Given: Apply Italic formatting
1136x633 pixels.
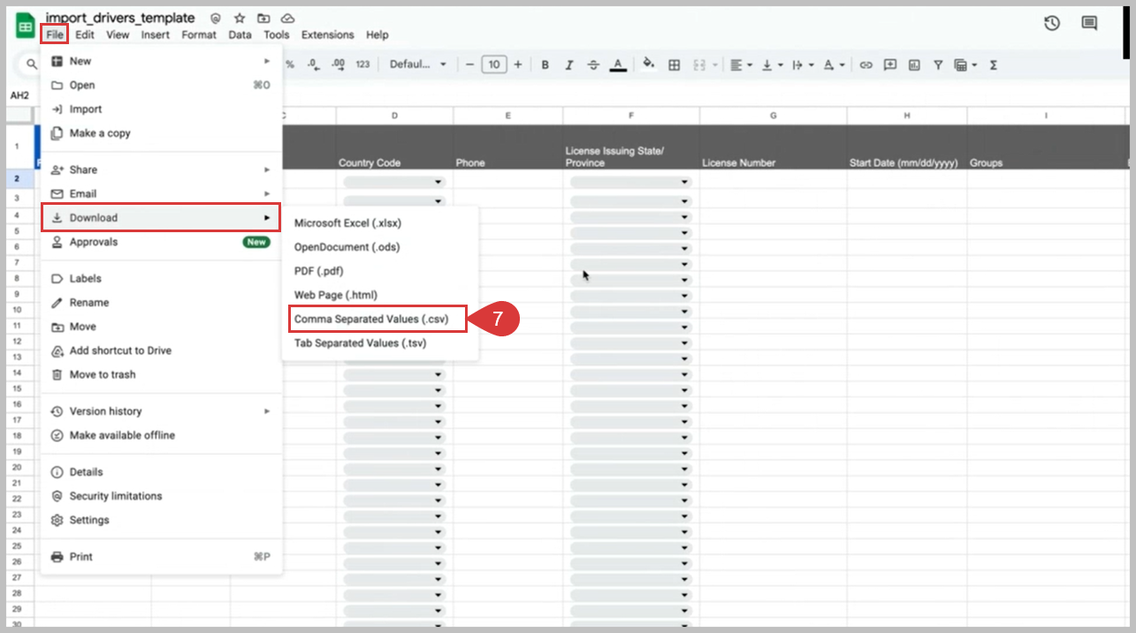Looking at the screenshot, I should (x=568, y=64).
